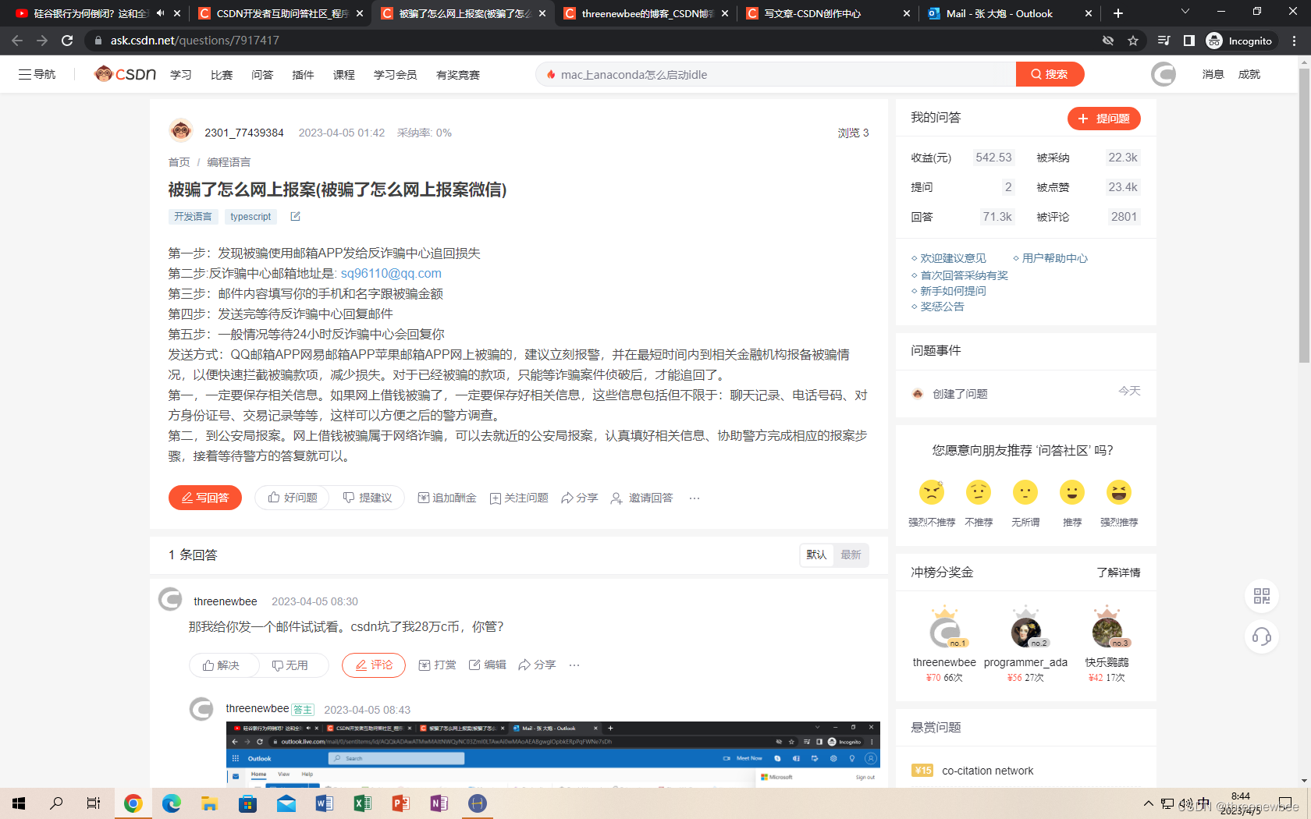Click the 首页 breadcrumb link

179,162
